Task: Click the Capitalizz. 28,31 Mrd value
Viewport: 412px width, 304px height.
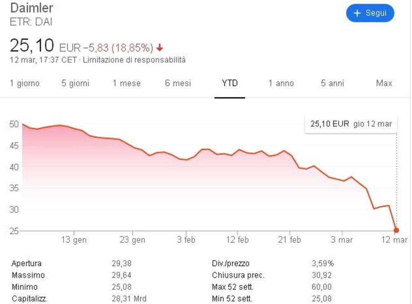Action: coord(129,299)
